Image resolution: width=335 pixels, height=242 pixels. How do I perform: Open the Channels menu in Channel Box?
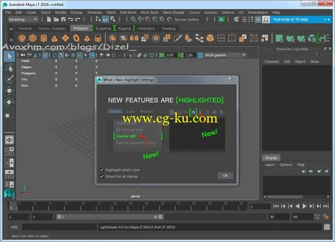[x=272, y=61]
